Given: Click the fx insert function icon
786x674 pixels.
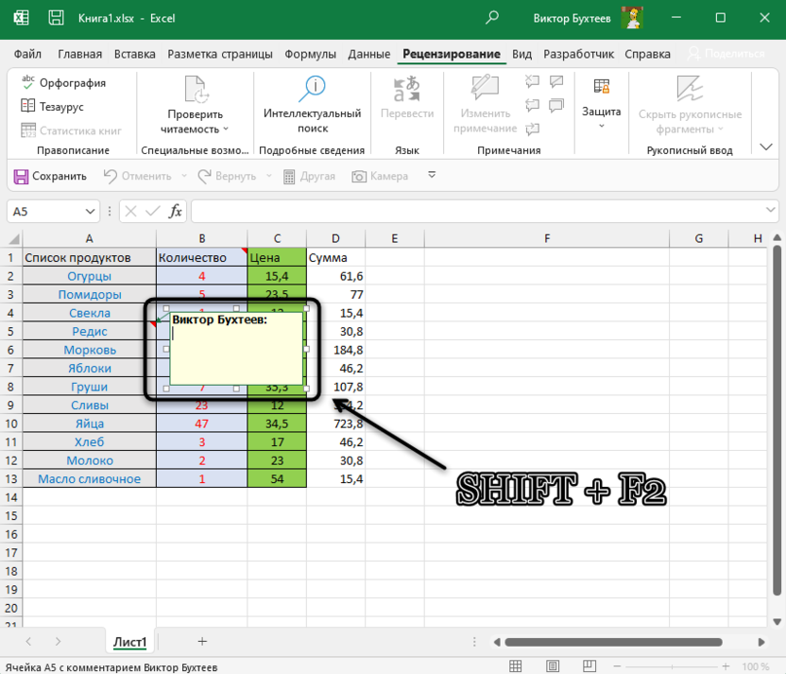Looking at the screenshot, I should [175, 212].
